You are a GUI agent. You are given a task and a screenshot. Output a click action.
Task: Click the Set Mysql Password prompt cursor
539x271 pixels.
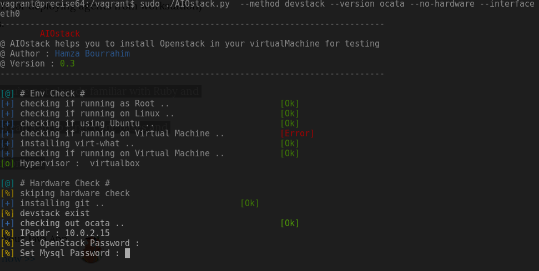pos(127,253)
